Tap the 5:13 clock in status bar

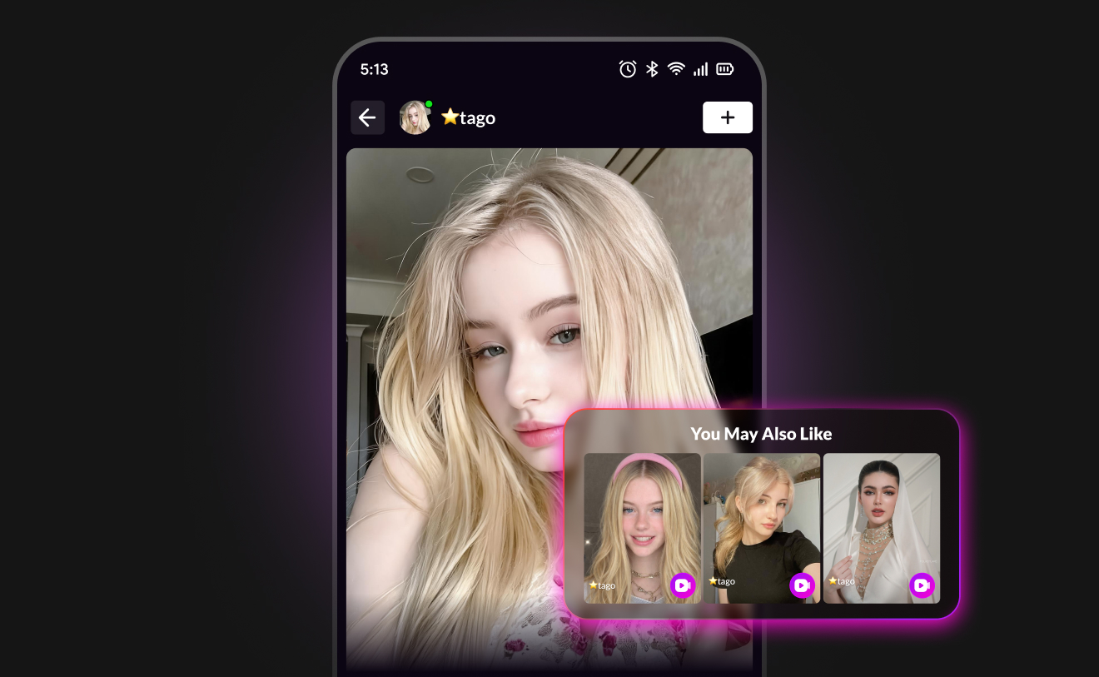pyautogui.click(x=375, y=69)
